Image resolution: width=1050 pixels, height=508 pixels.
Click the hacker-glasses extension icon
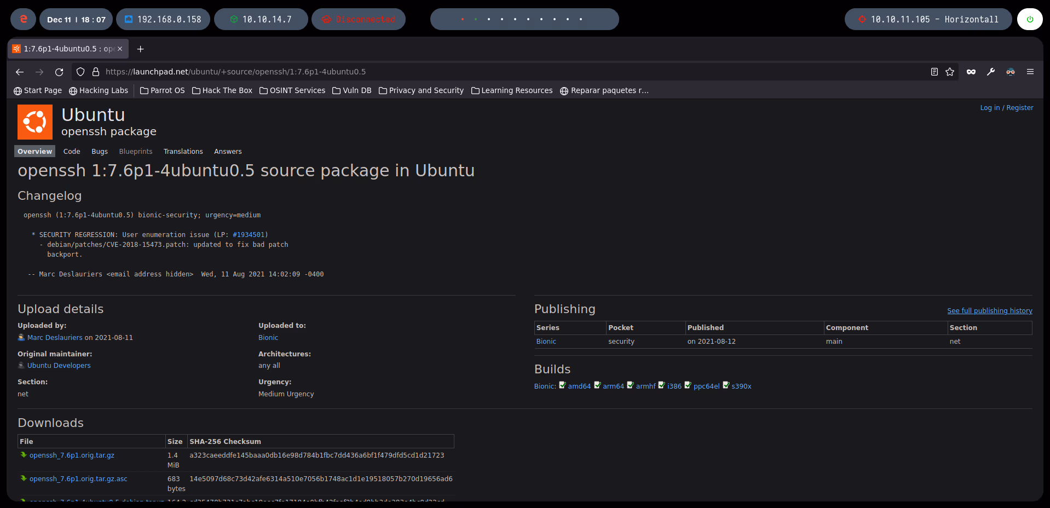pyautogui.click(x=1010, y=72)
